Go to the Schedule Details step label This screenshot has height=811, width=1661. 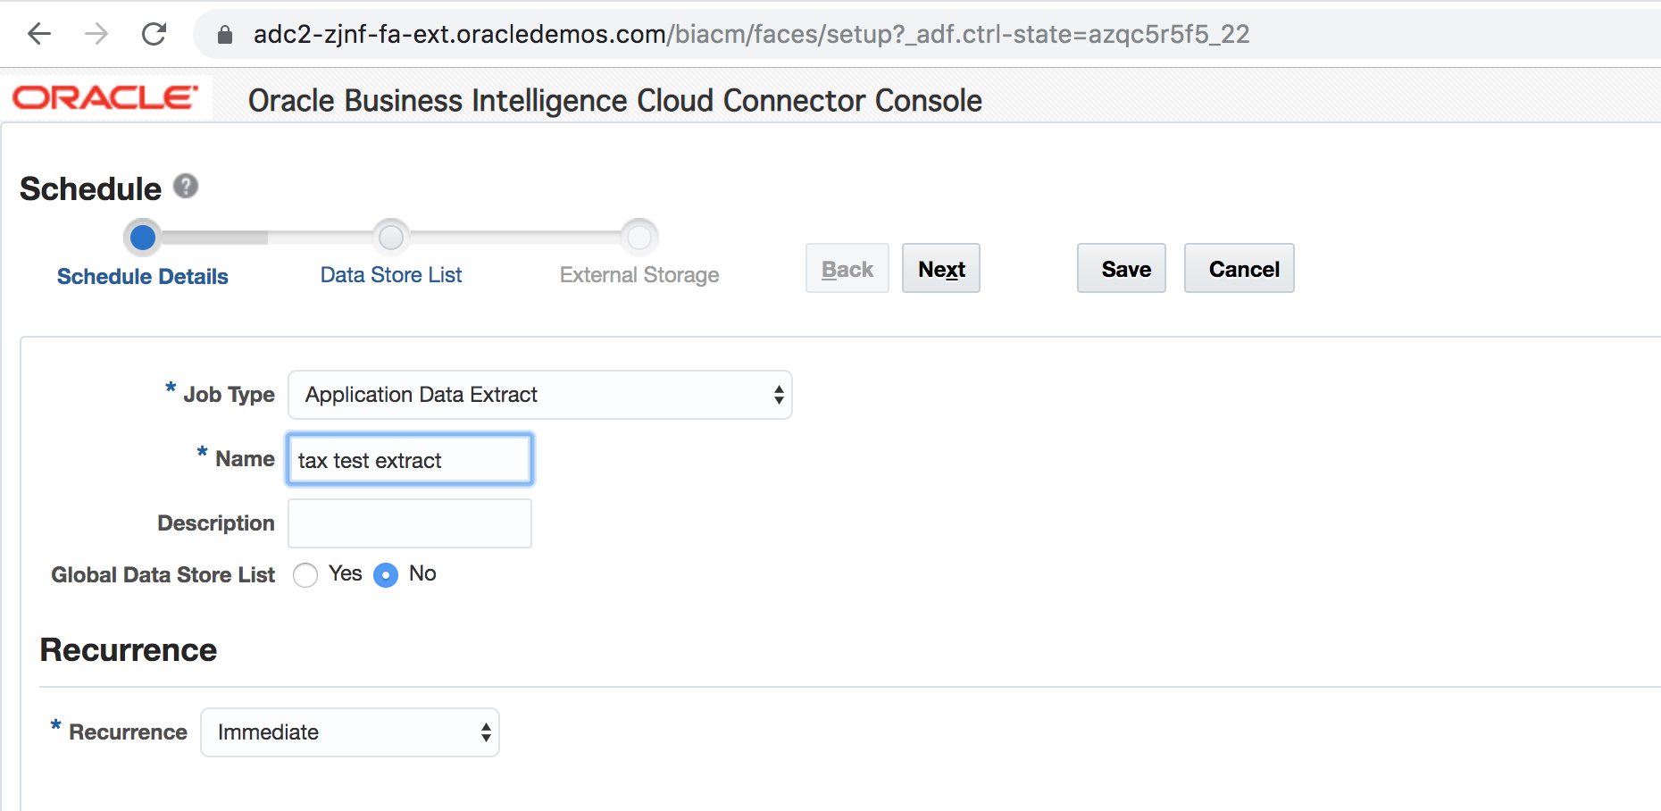click(x=143, y=277)
